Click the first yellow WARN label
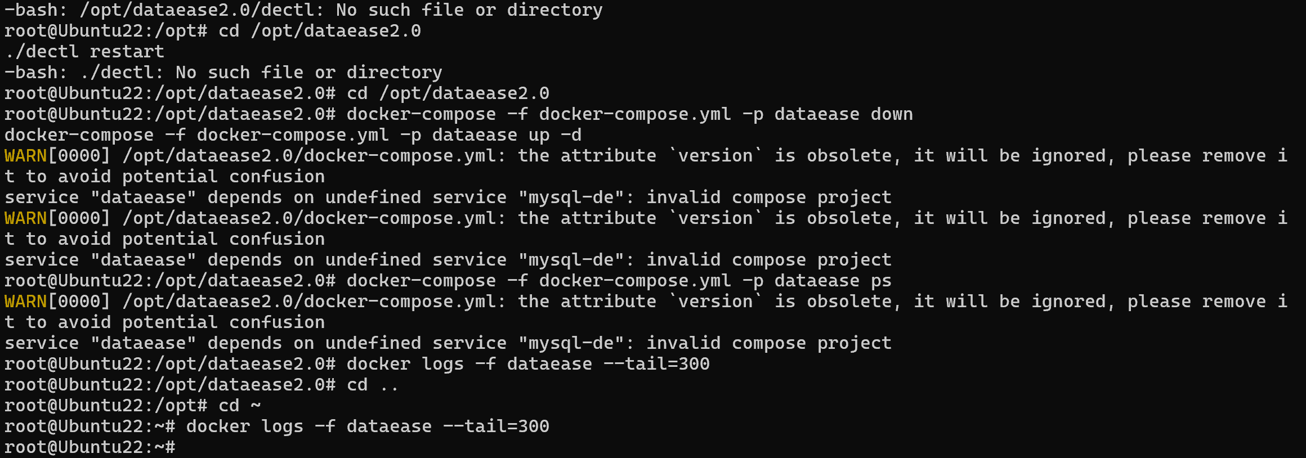This screenshot has width=1306, height=458. tap(25, 156)
